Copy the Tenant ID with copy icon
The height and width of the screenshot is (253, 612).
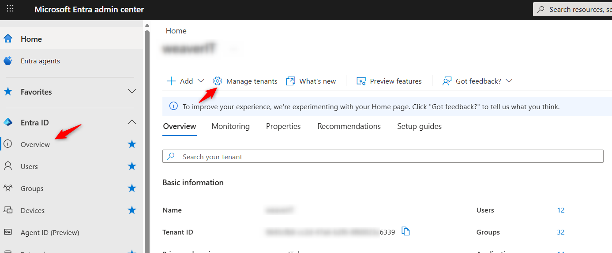click(405, 231)
